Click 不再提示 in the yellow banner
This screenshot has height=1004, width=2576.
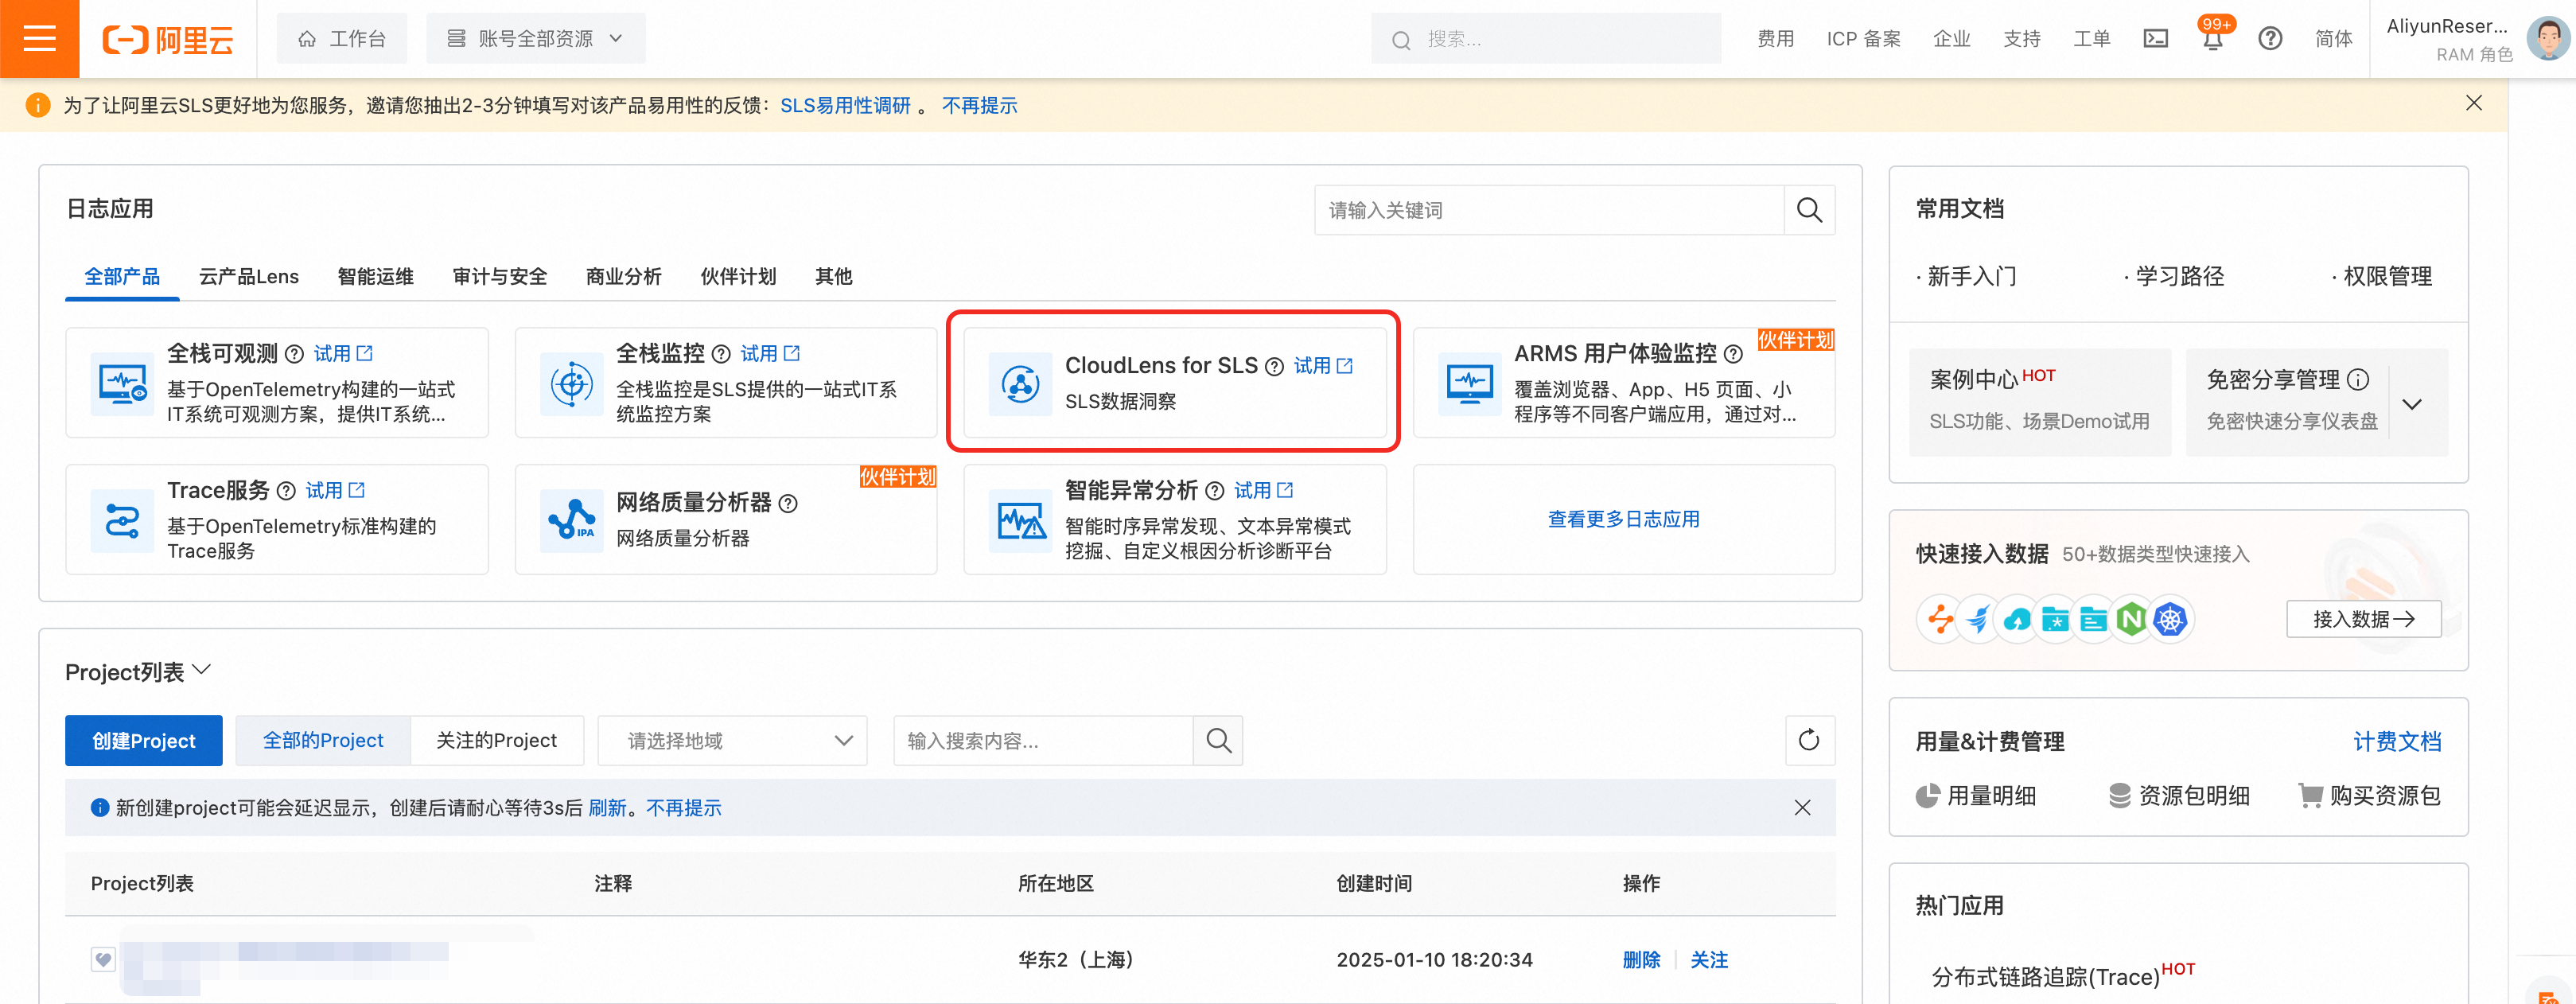pos(980,106)
